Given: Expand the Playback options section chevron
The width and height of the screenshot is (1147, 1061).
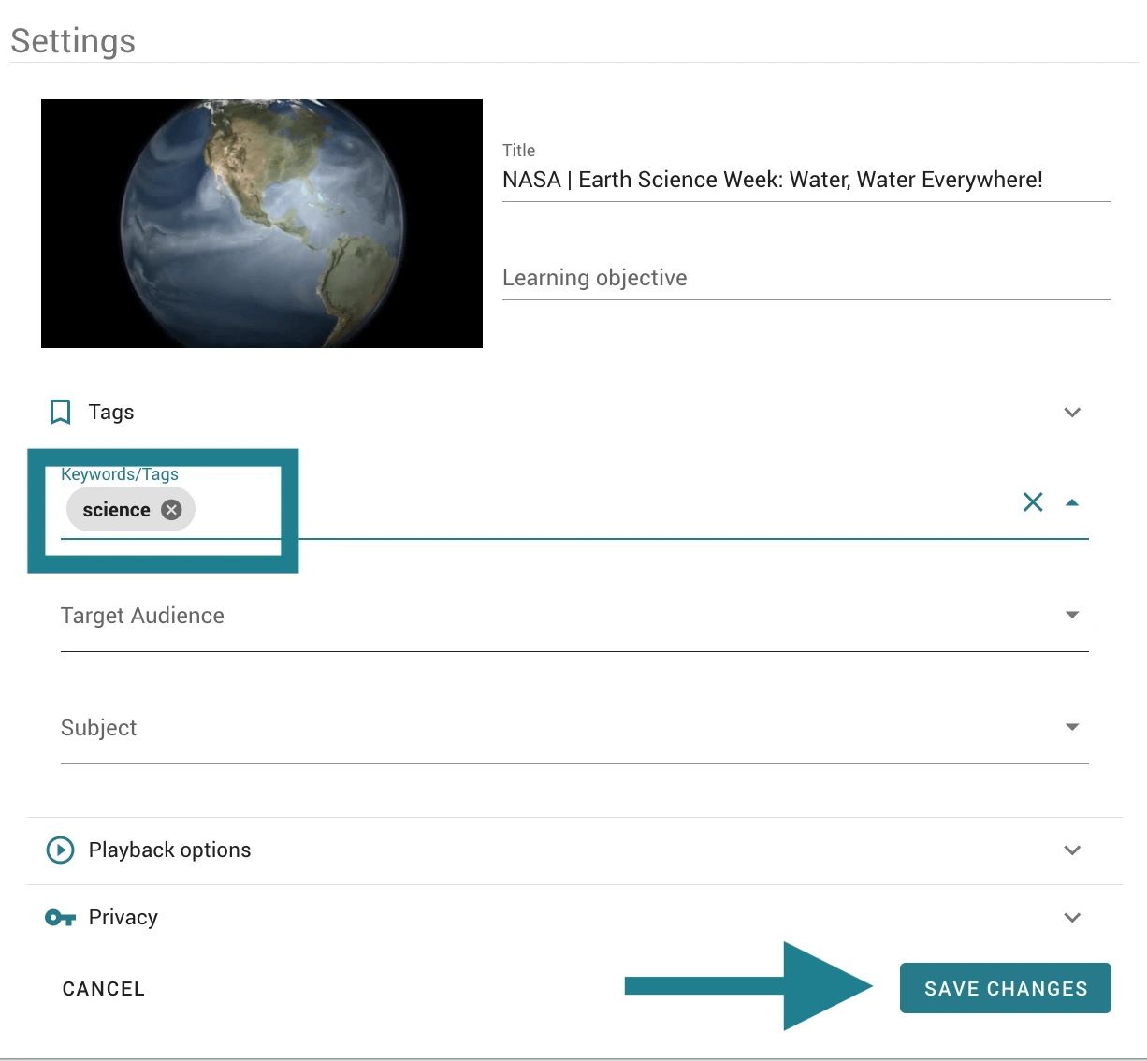Looking at the screenshot, I should pyautogui.click(x=1072, y=850).
